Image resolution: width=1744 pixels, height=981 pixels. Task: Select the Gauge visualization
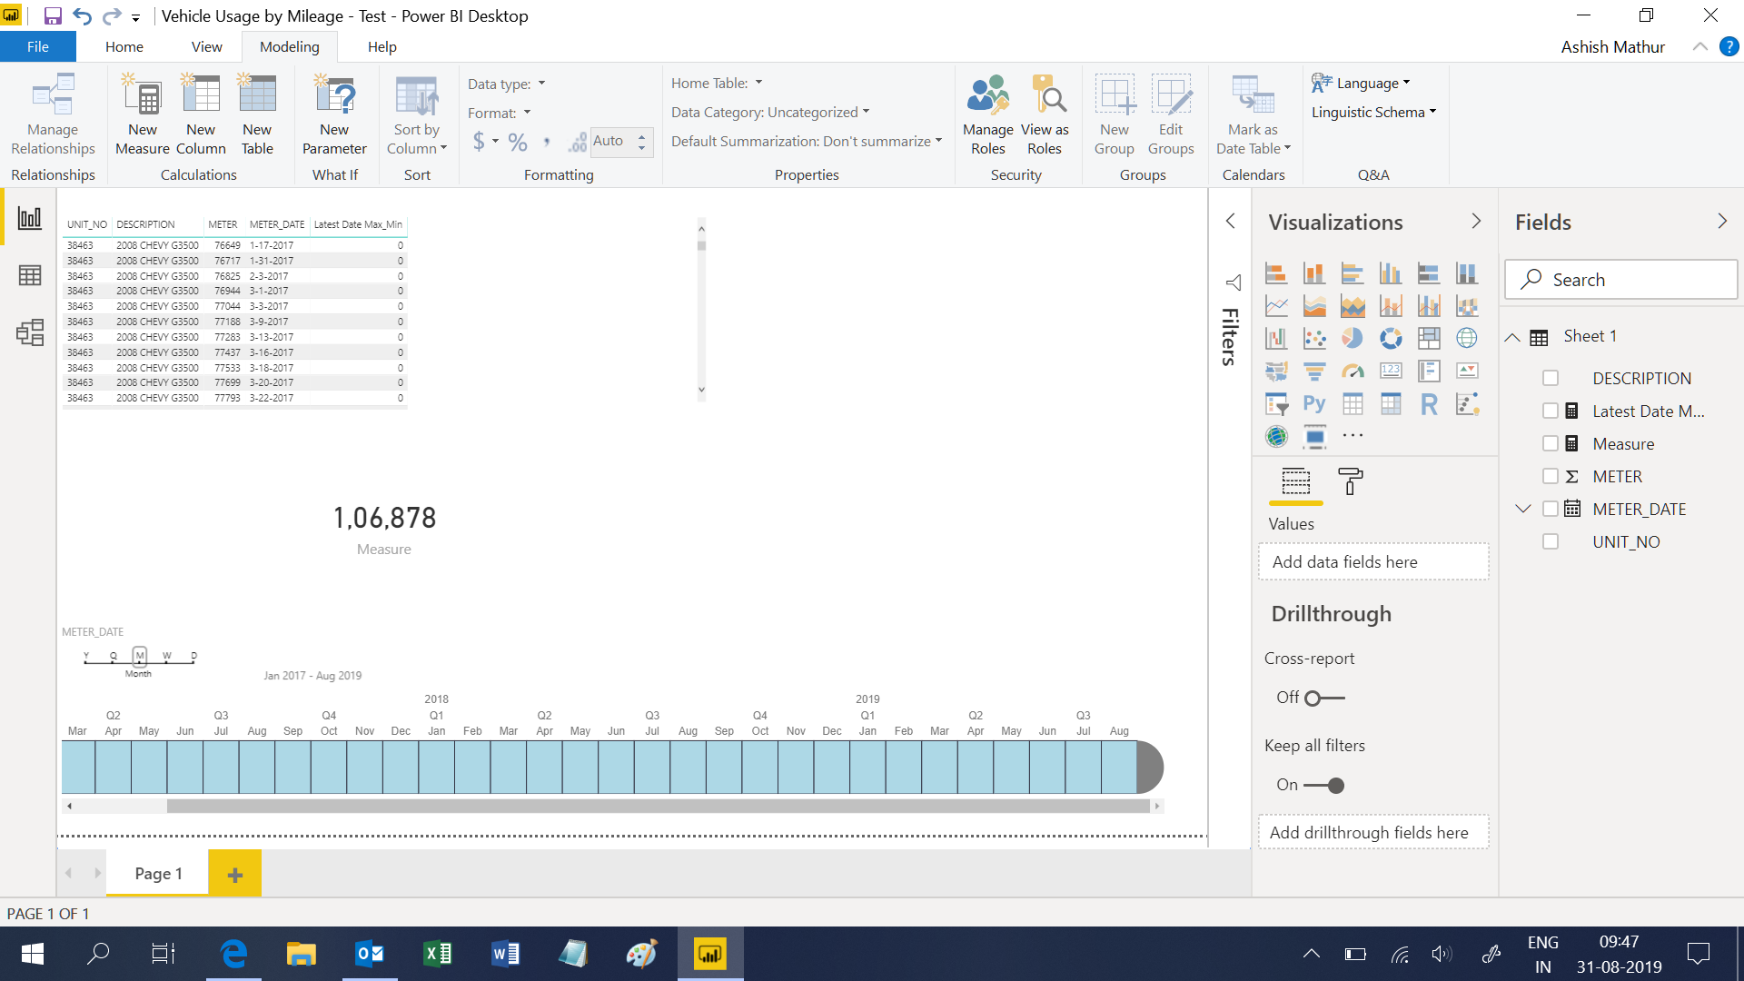point(1353,371)
